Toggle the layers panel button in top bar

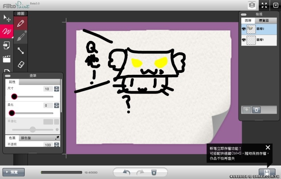252,5
